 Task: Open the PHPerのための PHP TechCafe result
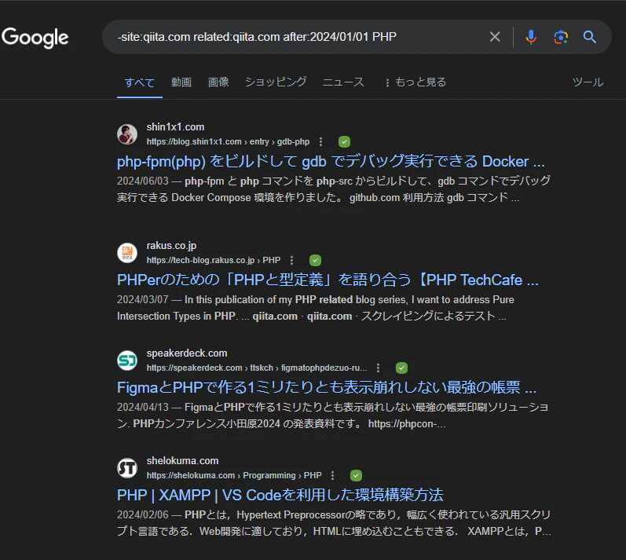(x=328, y=280)
